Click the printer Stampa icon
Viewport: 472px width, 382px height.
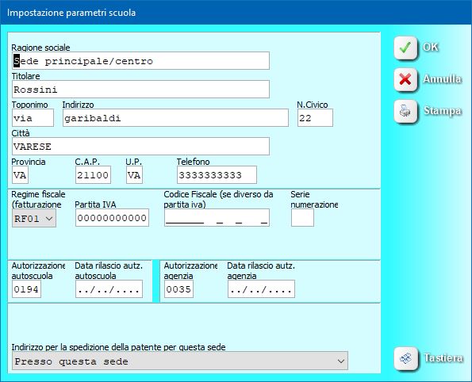pyautogui.click(x=405, y=112)
